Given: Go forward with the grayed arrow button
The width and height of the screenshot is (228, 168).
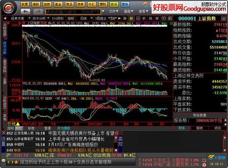Looking at the screenshot, I should [x=38, y=11].
